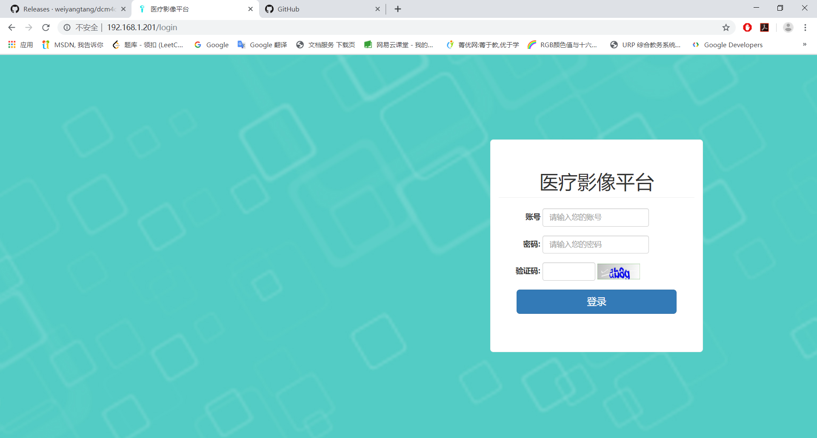This screenshot has height=438, width=817.
Task: Open the 应用 apps grid shortcut
Action: (x=20, y=45)
